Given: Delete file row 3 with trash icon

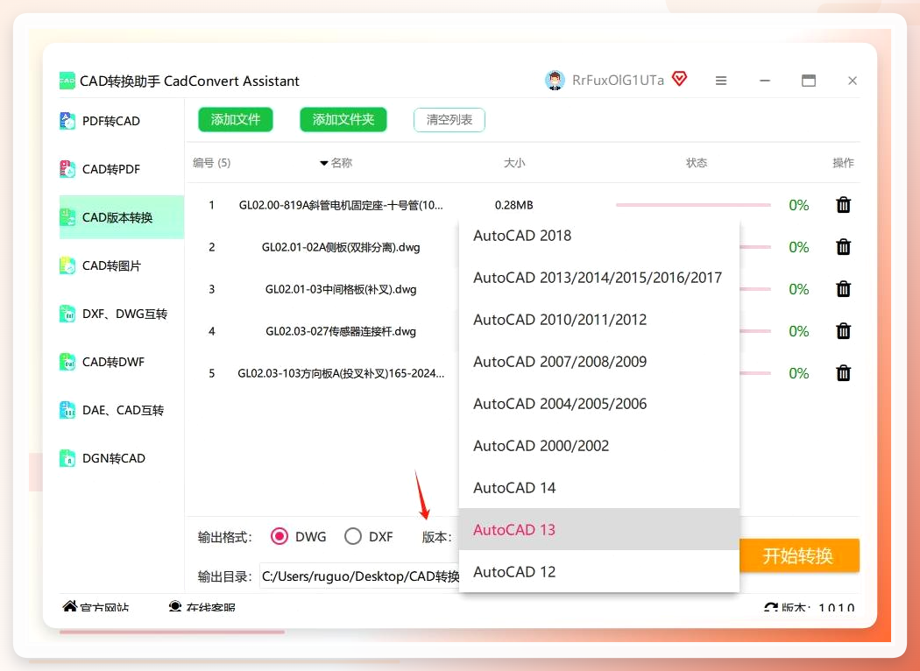Looking at the screenshot, I should (x=843, y=289).
